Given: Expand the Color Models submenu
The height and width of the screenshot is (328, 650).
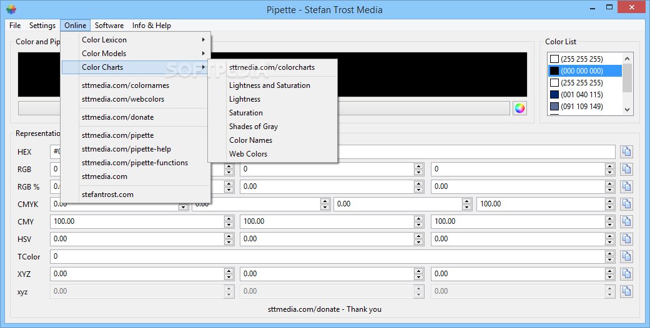Looking at the screenshot, I should (136, 54).
